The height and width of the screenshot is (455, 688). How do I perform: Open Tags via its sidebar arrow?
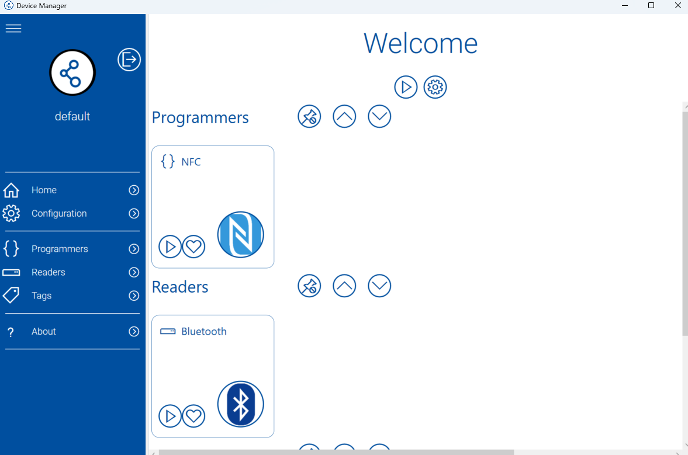[x=134, y=296]
